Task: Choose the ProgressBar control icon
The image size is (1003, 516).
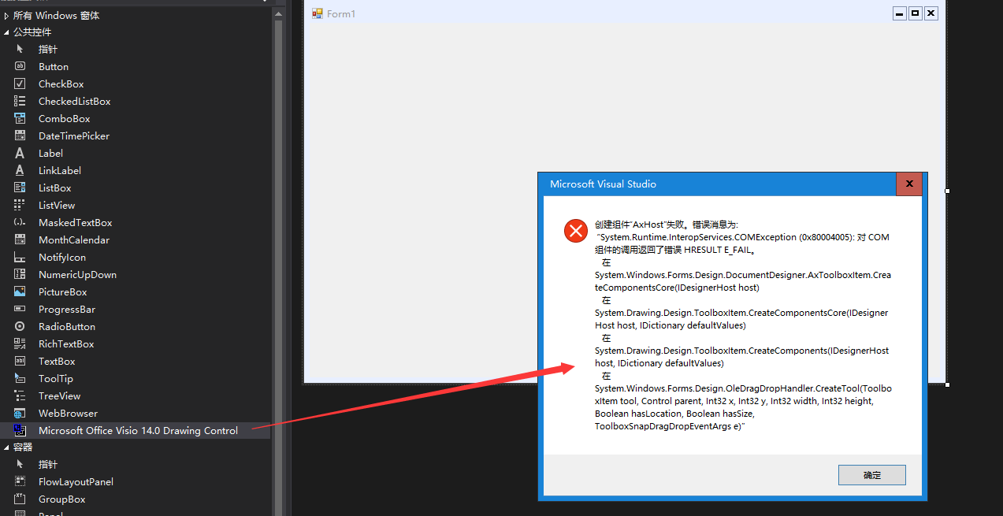Action: click(20, 310)
